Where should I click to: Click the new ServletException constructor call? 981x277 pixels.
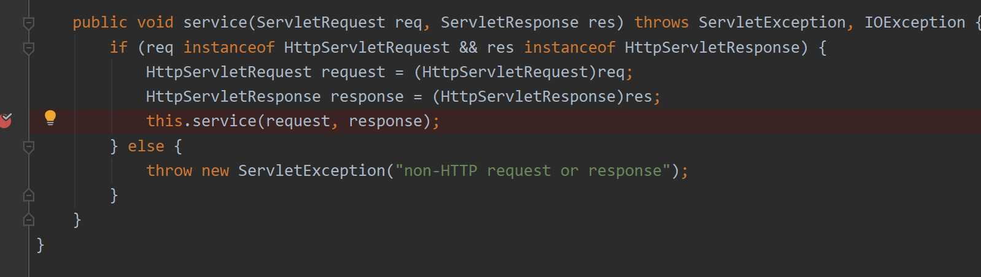tap(311, 171)
